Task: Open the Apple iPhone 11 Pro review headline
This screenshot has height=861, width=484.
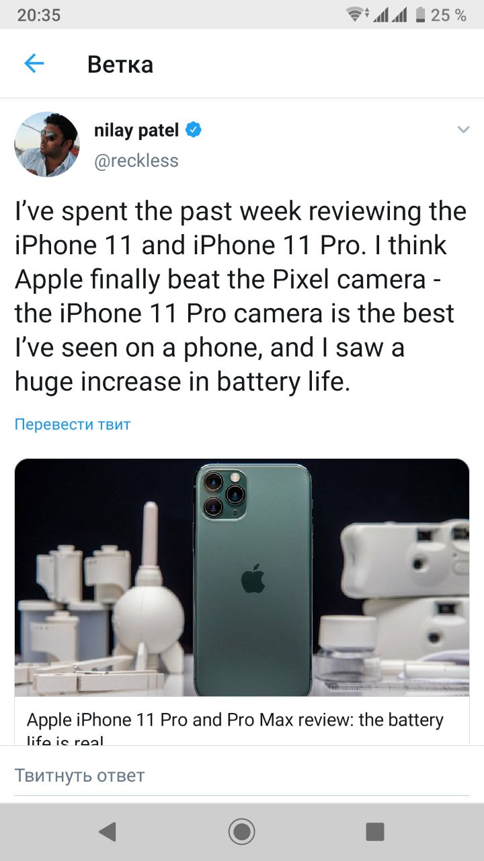Action: pyautogui.click(x=235, y=728)
